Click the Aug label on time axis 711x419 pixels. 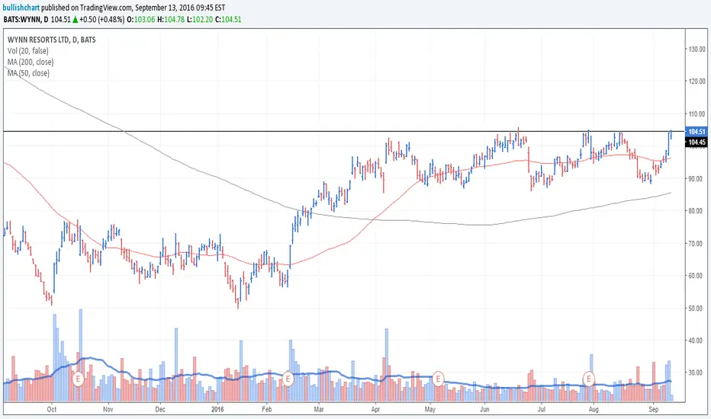coord(594,410)
